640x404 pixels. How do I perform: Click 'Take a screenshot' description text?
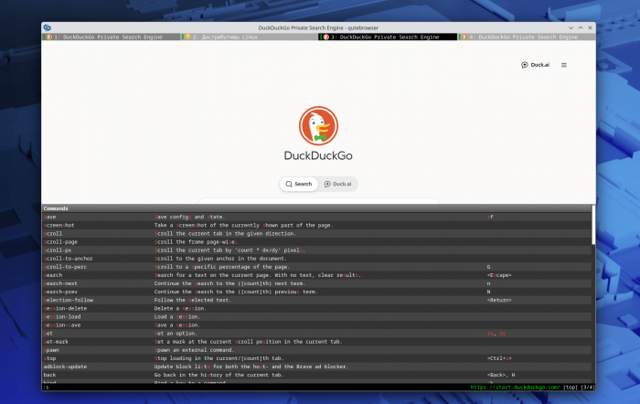244,225
